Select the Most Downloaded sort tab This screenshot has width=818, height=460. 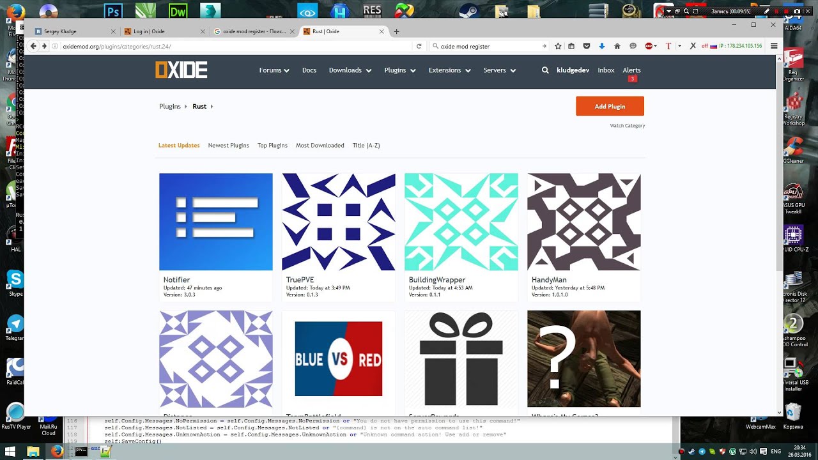point(320,145)
